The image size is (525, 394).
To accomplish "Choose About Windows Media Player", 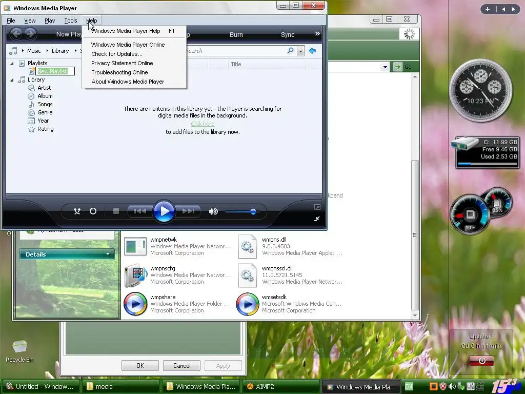I will point(134,82).
